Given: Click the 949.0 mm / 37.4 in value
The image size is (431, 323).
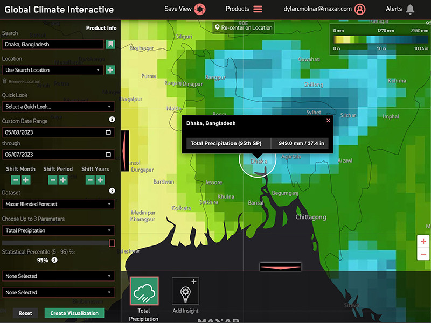Looking at the screenshot, I should [301, 143].
